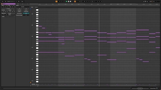Stop playback with the Stop button
161x90 pixels.
(68, 1)
